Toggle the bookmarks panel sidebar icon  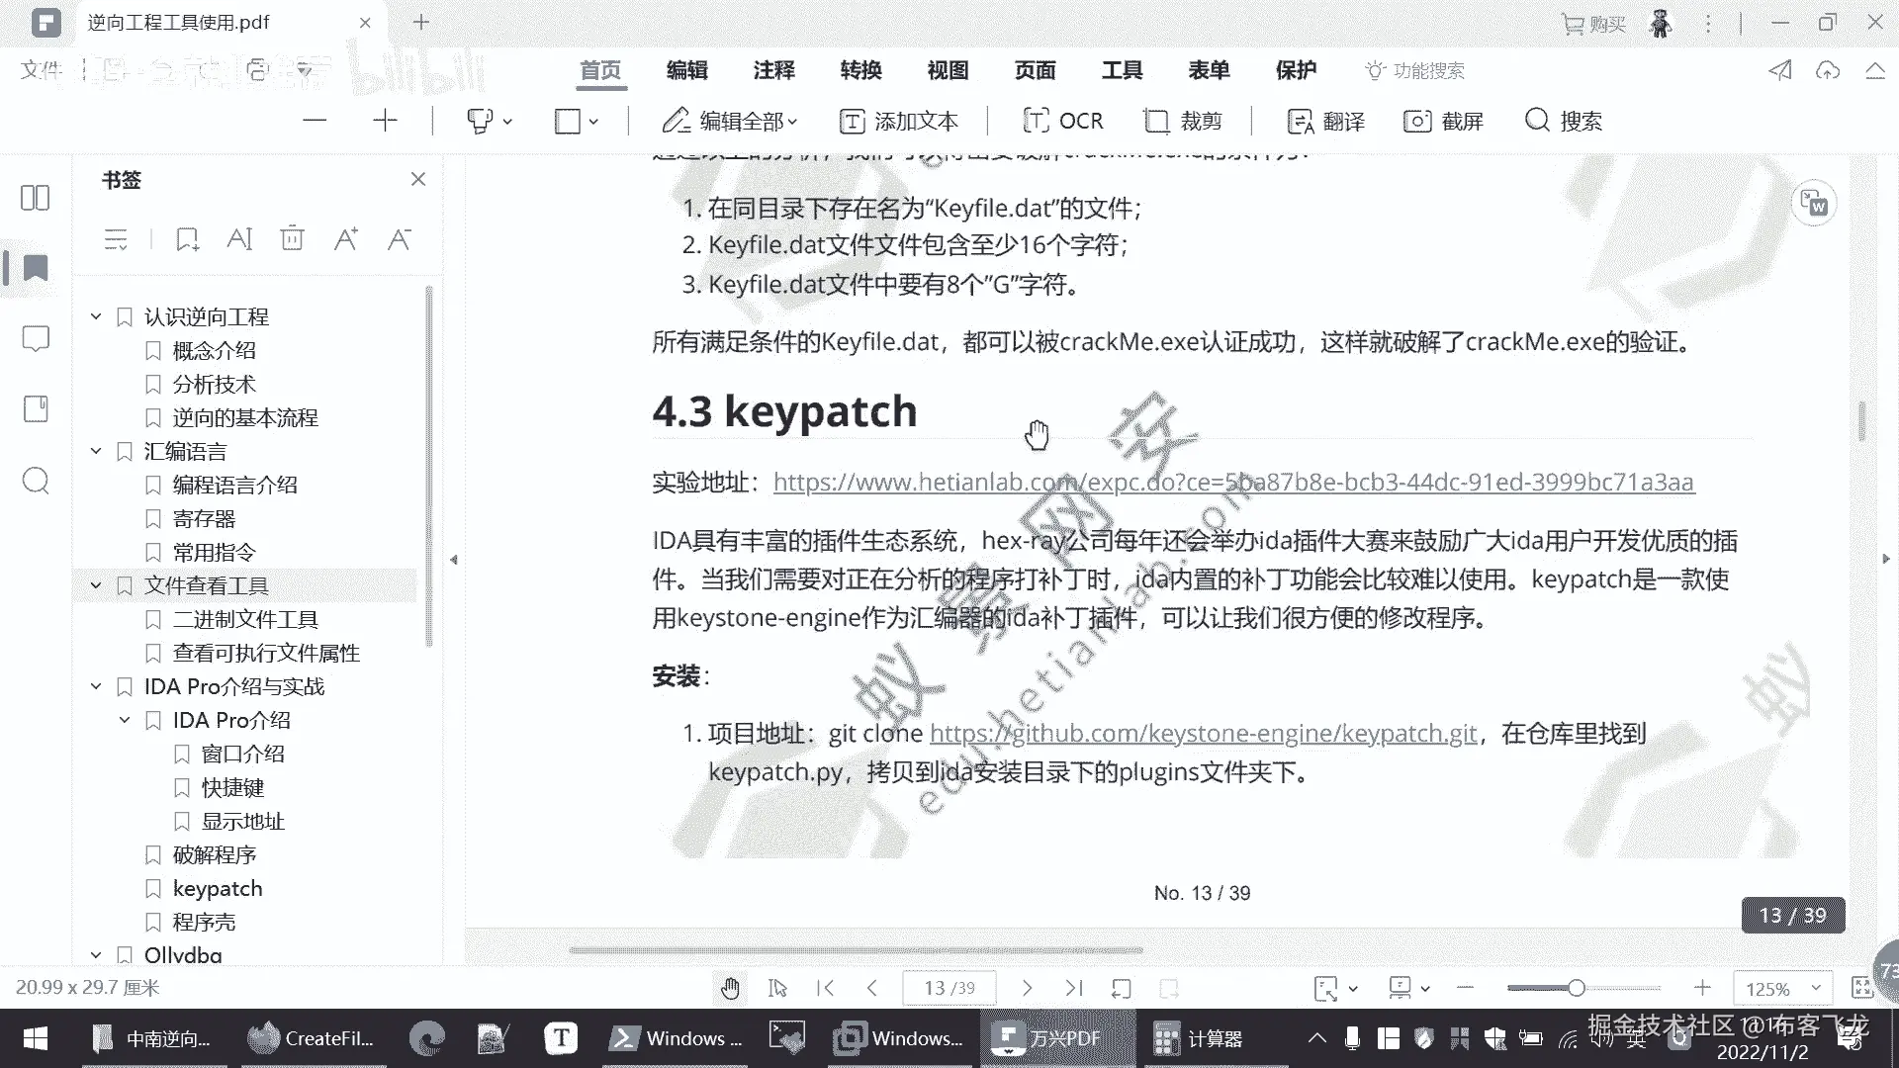click(x=35, y=268)
